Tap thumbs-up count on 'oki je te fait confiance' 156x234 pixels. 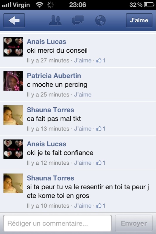(x=101, y=163)
